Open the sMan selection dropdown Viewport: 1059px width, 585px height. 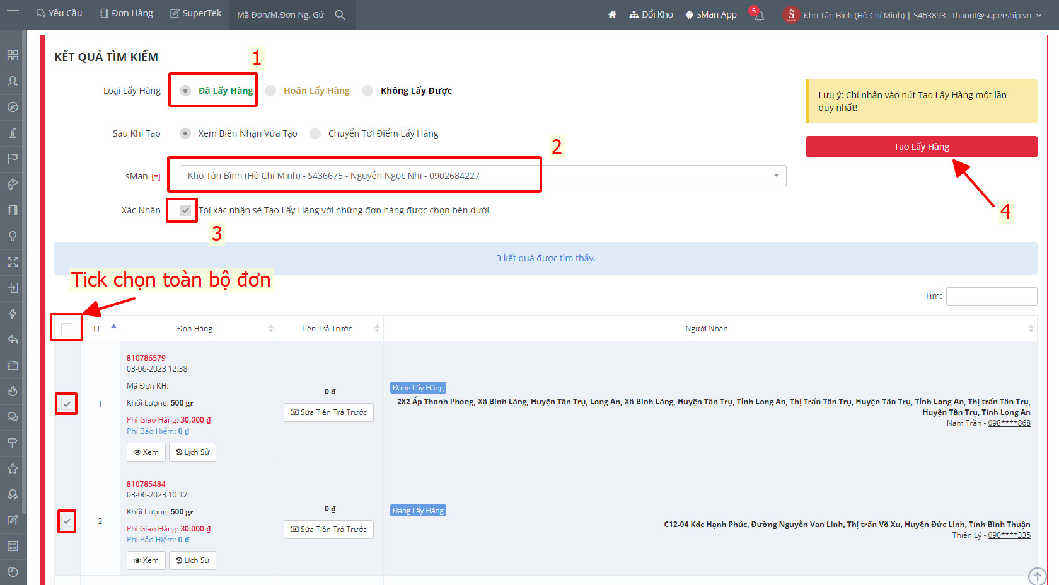click(x=483, y=176)
